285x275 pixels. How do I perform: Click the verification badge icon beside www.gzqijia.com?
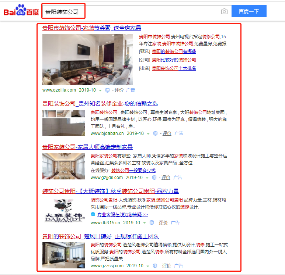point(107,90)
